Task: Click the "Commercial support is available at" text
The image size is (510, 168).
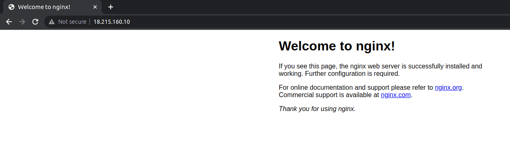Action: click(329, 95)
